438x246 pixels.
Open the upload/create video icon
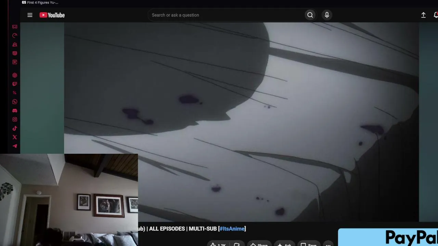coord(423,15)
